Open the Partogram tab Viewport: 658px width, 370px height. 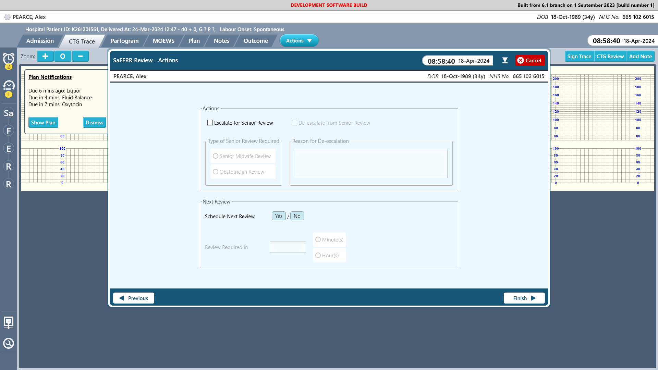pos(125,41)
